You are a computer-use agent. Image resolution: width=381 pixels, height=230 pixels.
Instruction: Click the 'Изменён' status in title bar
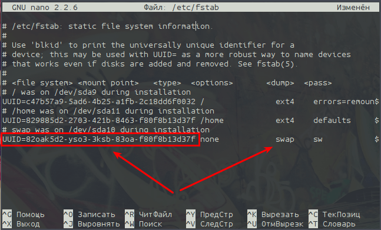point(353,7)
